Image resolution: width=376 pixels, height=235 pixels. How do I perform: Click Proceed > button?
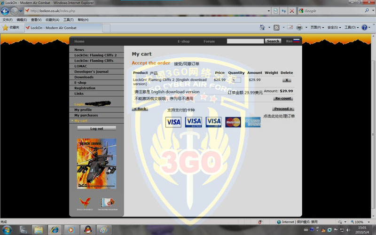[283, 109]
